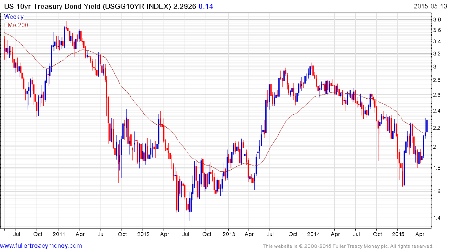
Task: Select the 2015 x-axis year marker
Action: (x=398, y=234)
